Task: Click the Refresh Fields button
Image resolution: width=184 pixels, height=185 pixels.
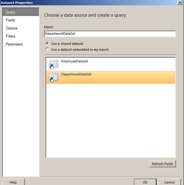Action: pos(163,164)
